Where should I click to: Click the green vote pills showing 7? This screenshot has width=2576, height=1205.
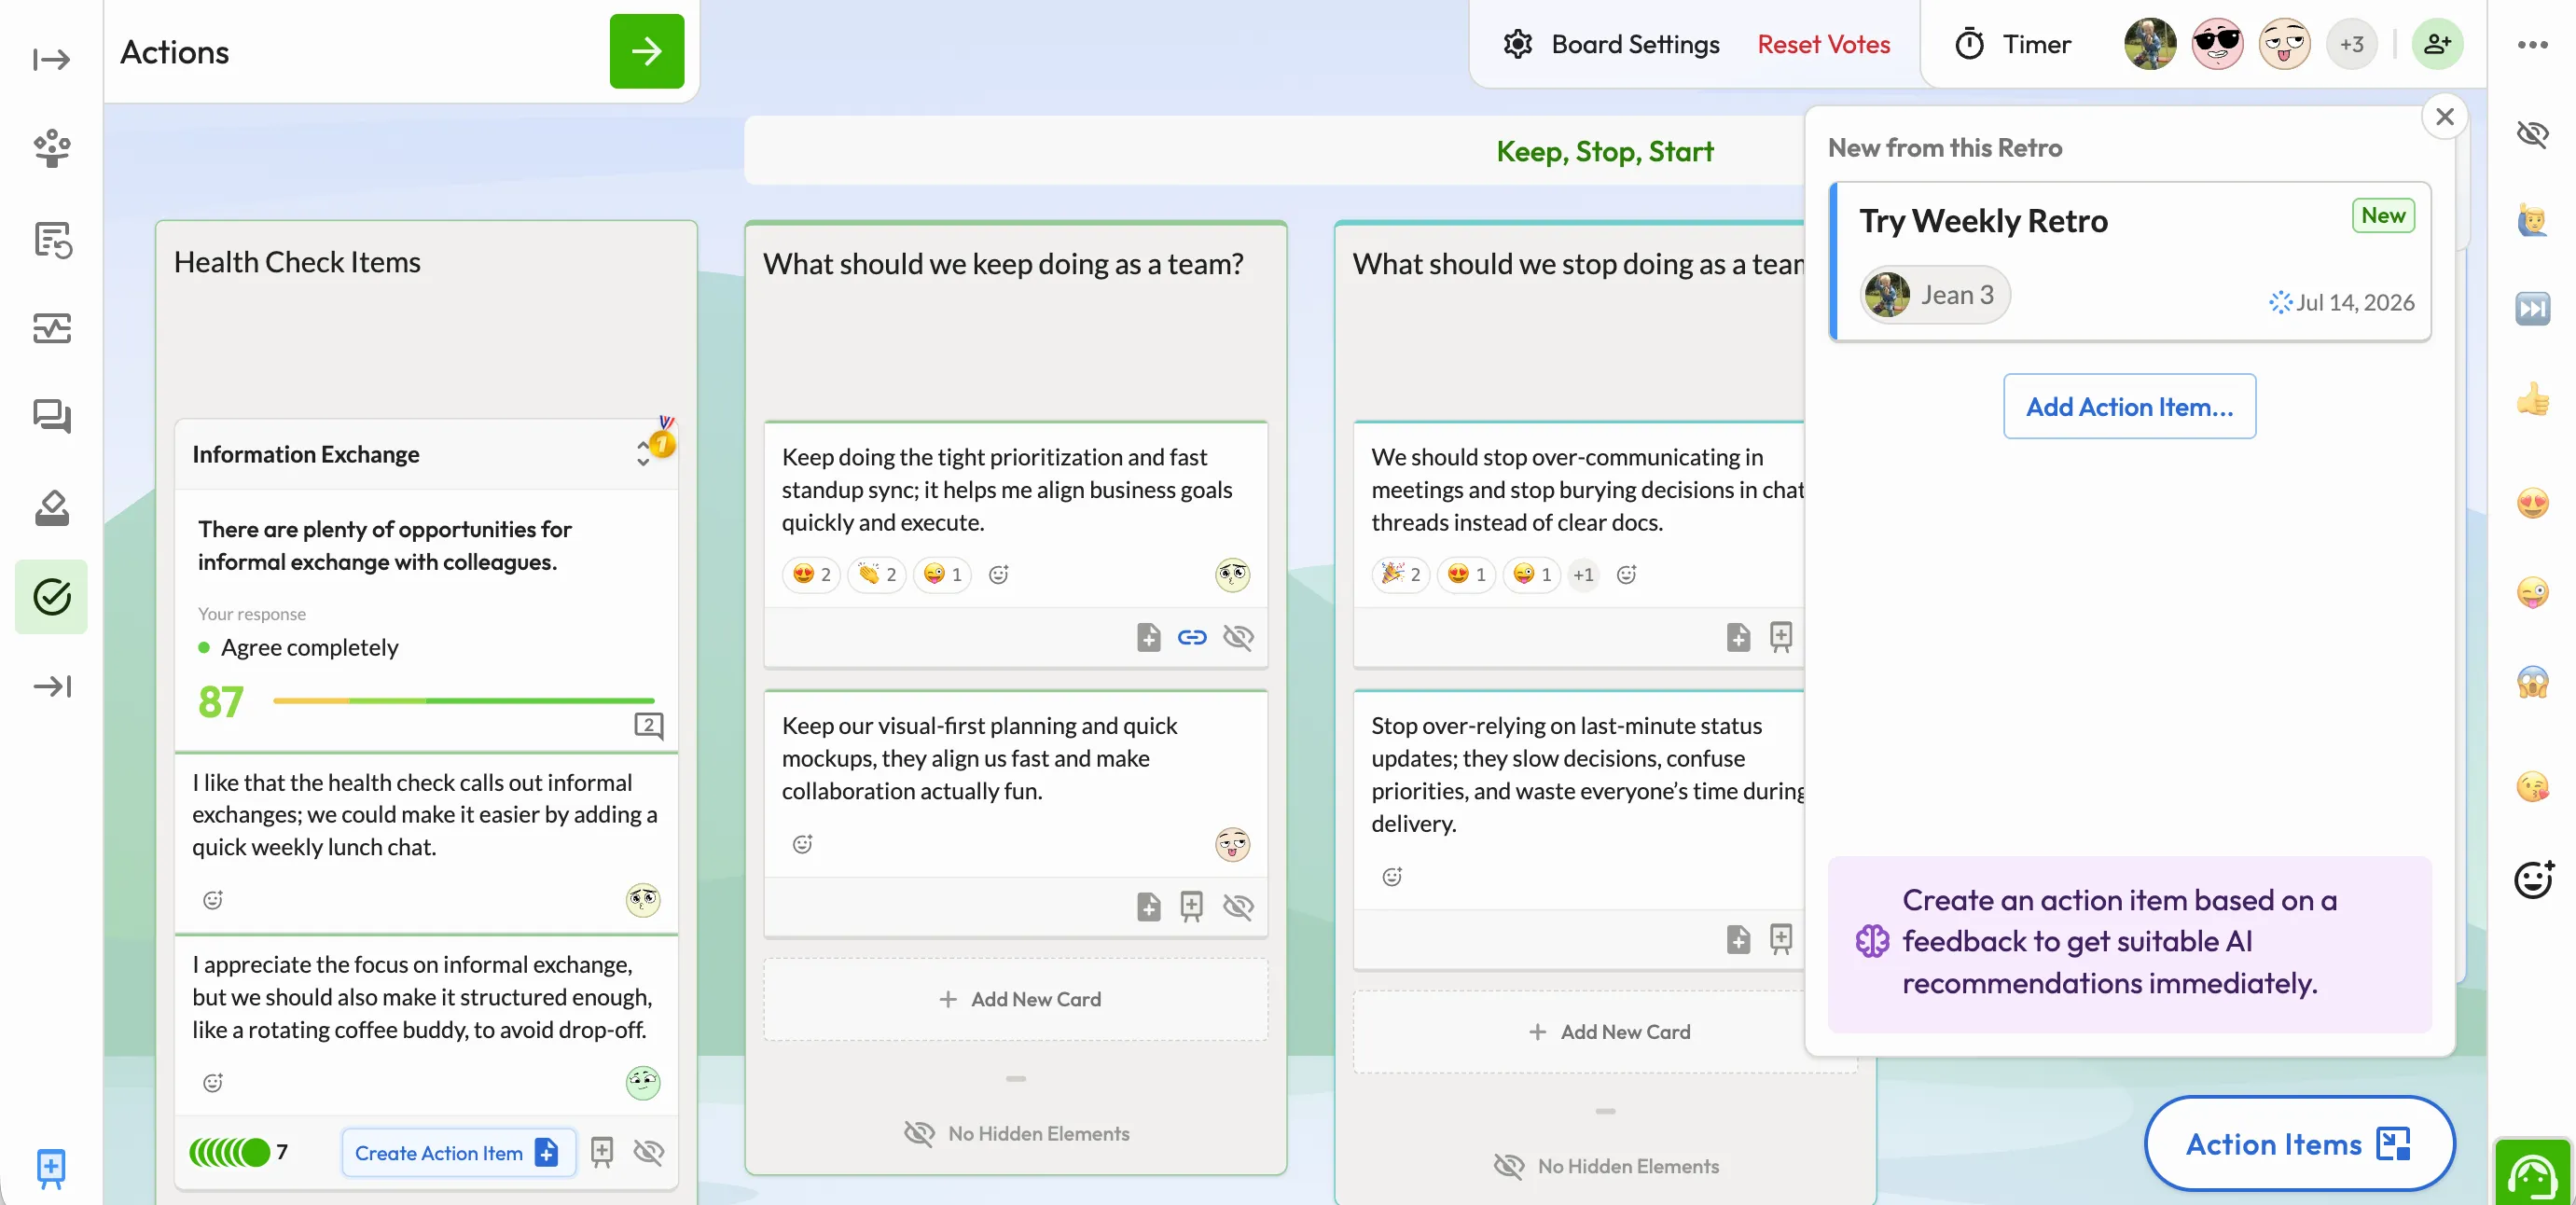(x=230, y=1152)
